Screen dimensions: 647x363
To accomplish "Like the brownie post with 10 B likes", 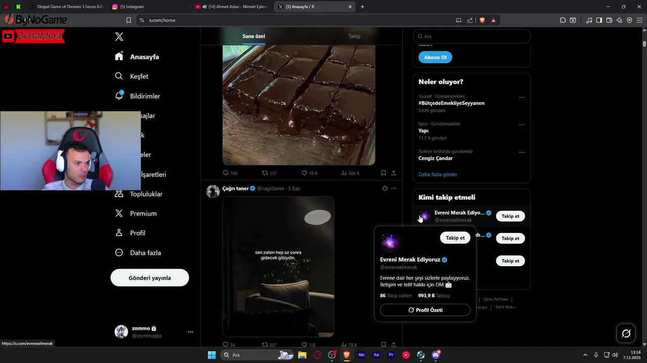I will (309, 173).
